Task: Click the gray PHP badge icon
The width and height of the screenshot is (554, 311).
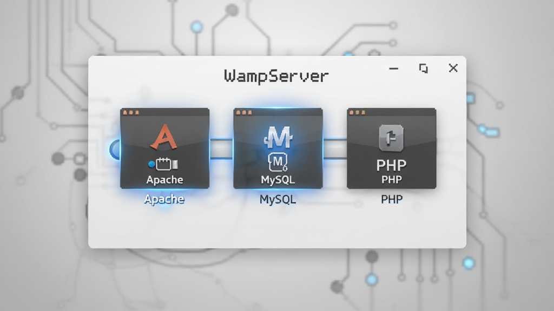Action: click(391, 138)
